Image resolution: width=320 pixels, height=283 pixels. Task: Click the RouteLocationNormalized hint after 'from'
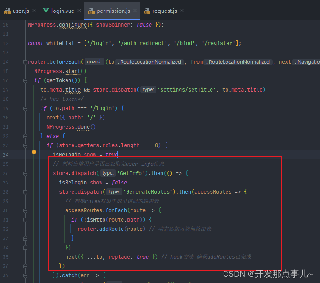click(x=238, y=62)
